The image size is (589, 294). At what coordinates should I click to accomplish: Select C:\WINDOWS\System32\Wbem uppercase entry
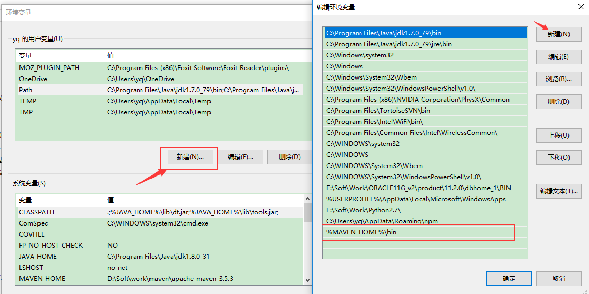pos(426,166)
